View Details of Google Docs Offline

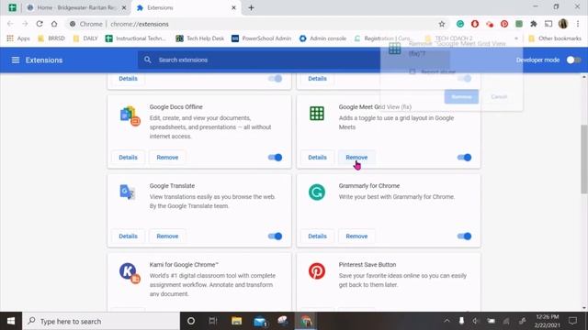[129, 158]
